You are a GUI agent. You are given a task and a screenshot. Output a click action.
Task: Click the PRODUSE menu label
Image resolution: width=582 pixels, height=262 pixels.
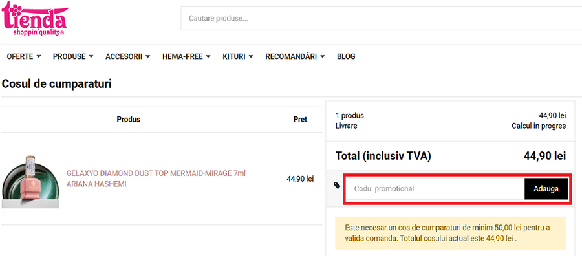(x=69, y=57)
